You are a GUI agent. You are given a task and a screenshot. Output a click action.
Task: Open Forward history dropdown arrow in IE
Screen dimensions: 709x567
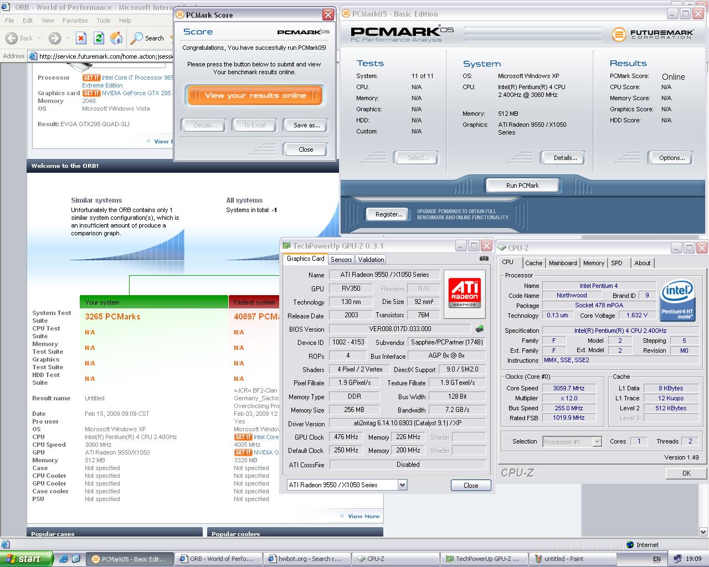click(x=67, y=38)
